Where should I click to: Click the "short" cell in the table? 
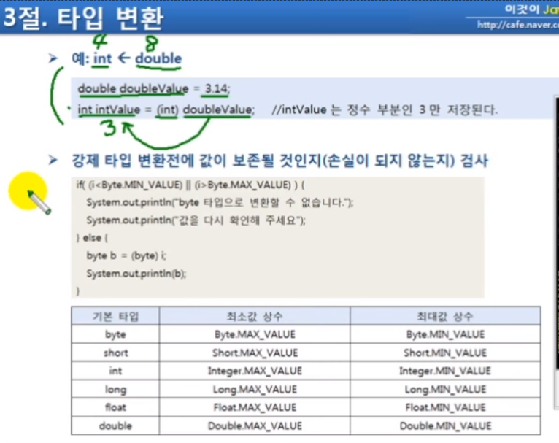pos(115,353)
